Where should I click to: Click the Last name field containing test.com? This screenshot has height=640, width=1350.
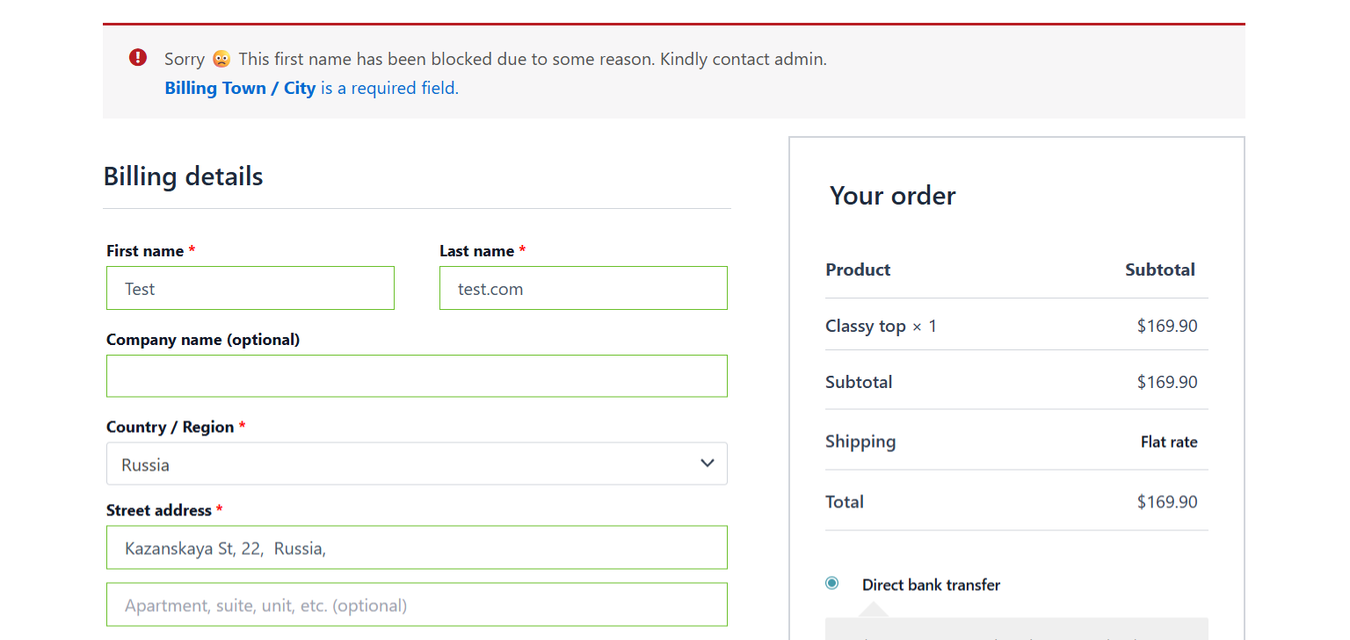pos(583,288)
